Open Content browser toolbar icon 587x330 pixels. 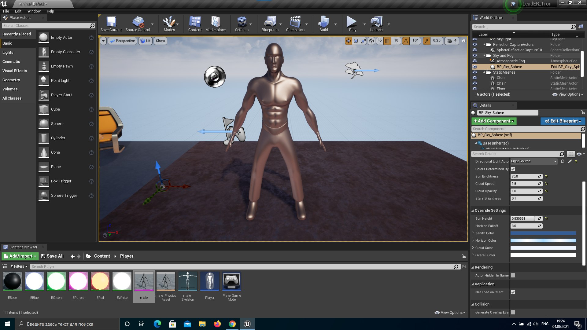(195, 24)
